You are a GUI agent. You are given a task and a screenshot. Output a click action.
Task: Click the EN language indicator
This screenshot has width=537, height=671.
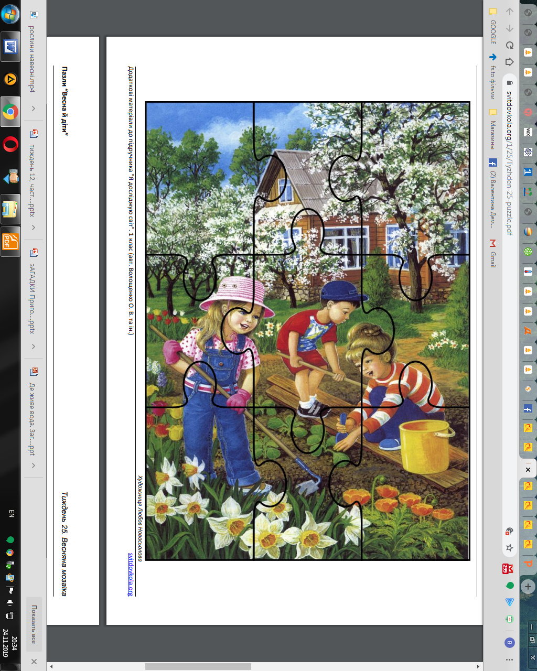click(12, 514)
